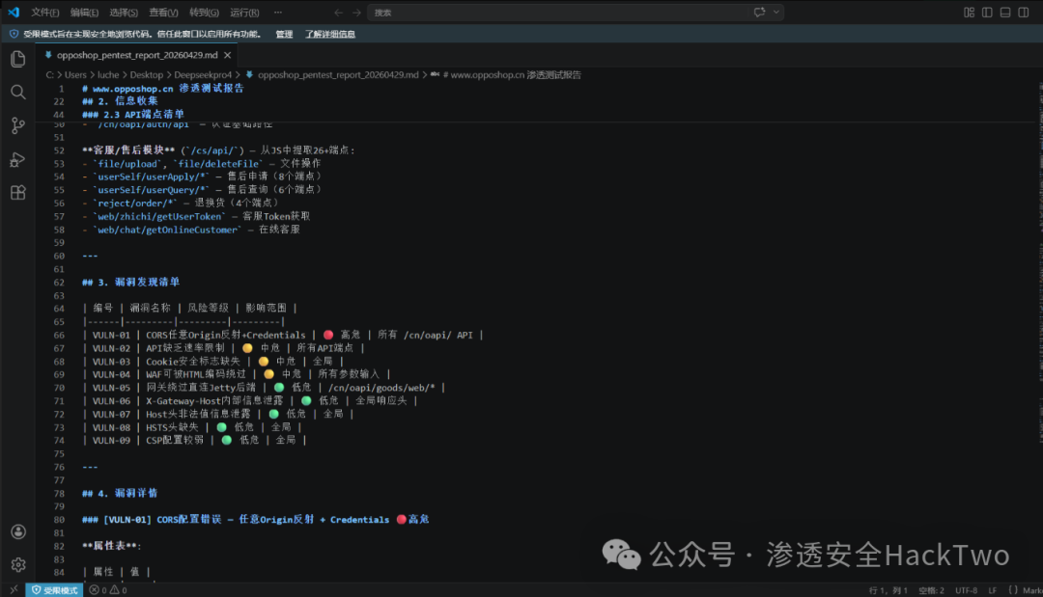This screenshot has width=1043, height=597.
Task: Click the VULN-07 Host头非法值信息泄露 row
Action: coord(218,414)
